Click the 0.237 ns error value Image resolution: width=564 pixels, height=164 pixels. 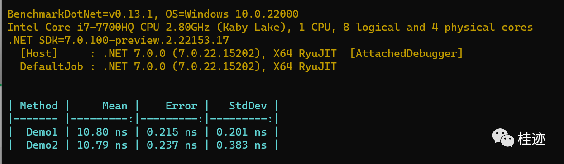pyautogui.click(x=172, y=145)
